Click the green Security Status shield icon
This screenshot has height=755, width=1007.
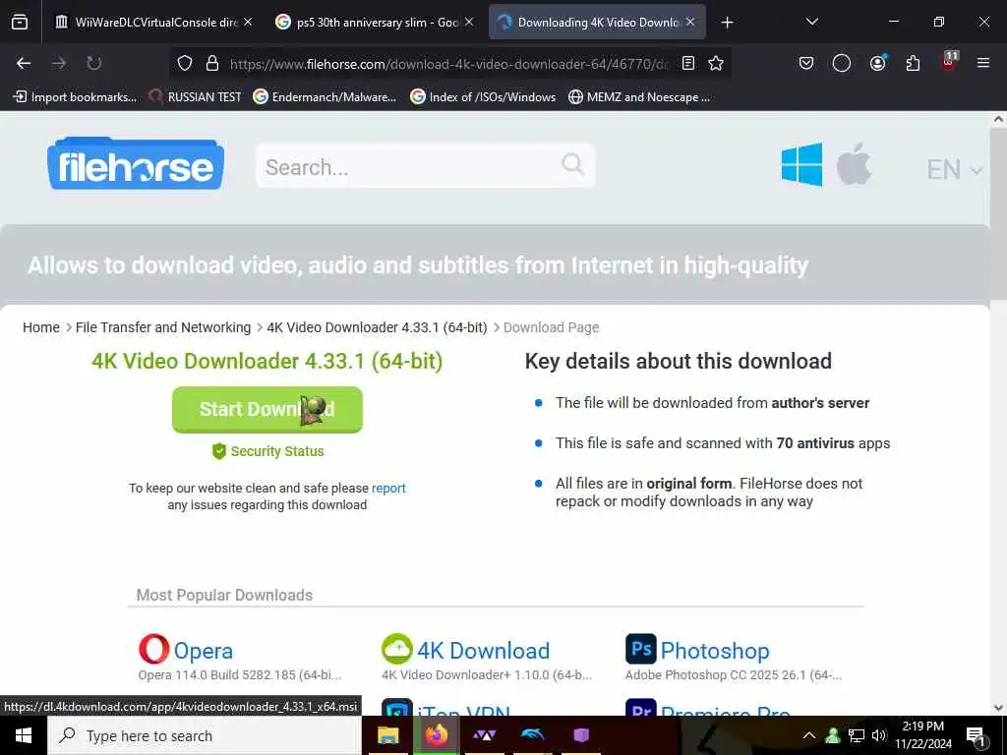(x=219, y=451)
